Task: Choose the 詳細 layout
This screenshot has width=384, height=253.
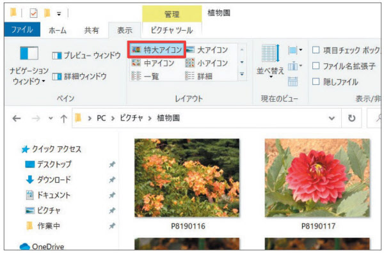Action: pos(199,76)
